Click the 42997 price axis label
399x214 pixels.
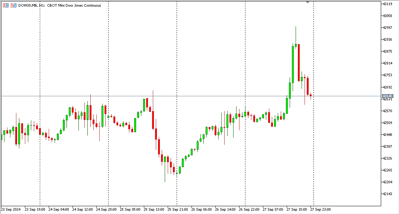click(387, 28)
